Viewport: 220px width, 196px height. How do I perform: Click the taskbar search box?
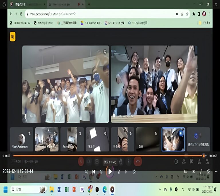[29, 189]
